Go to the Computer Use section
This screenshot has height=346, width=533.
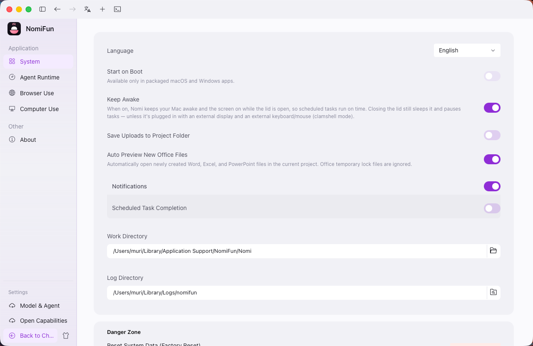(38, 109)
